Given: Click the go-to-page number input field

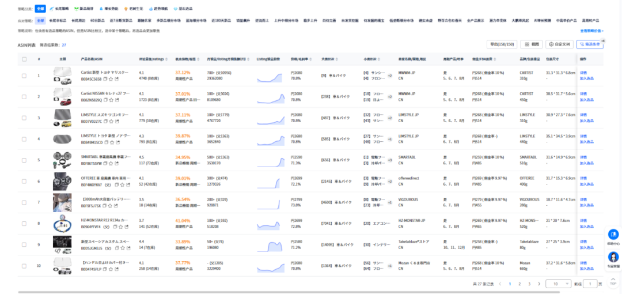Looking at the screenshot, I should [590, 284].
